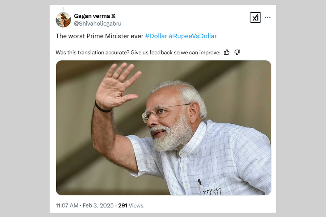Click the "The worst Prime Minister ever" text
This screenshot has height=217, width=326.
[100, 36]
